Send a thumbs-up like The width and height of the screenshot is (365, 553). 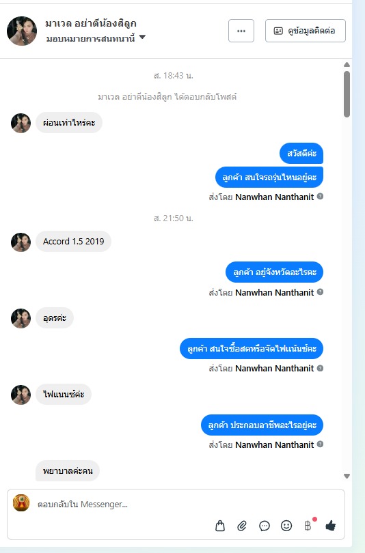tap(330, 526)
